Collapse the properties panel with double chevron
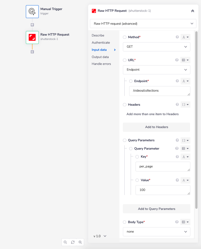201x249 pixels. 192,11
